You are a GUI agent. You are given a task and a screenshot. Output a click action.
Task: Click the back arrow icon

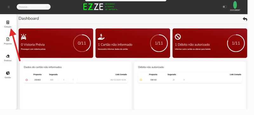point(245,19)
